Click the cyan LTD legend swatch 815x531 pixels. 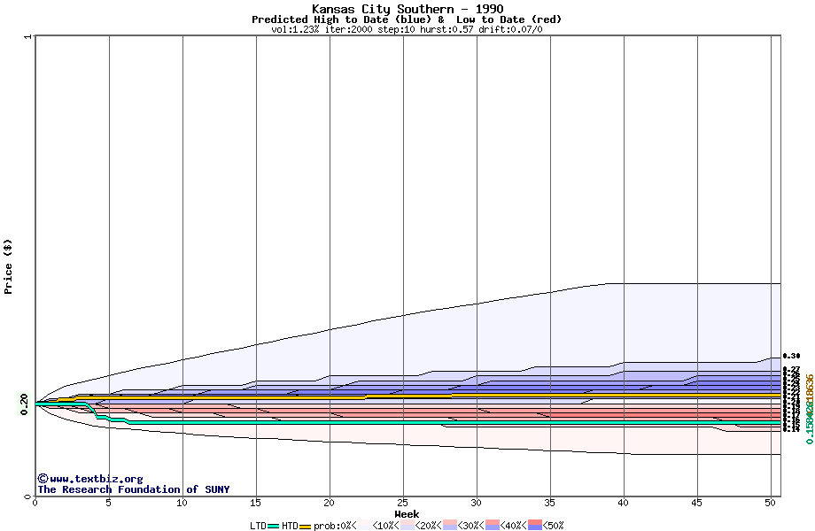tap(274, 526)
